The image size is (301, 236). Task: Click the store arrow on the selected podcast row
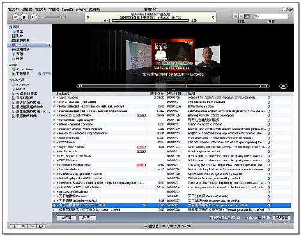click(144, 205)
